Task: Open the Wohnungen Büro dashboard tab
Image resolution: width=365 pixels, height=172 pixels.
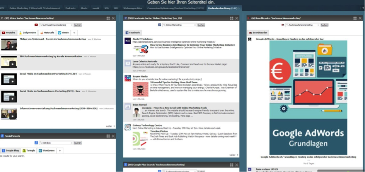Action: click(x=133, y=8)
